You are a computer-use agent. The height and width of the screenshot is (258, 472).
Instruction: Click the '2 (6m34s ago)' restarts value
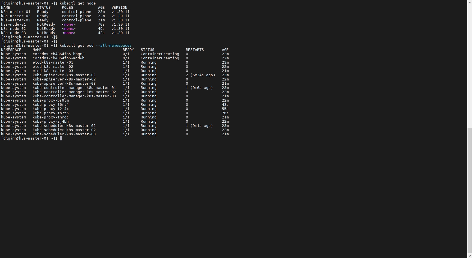click(200, 75)
